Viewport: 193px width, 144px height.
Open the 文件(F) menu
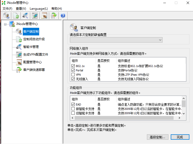point(7,9)
